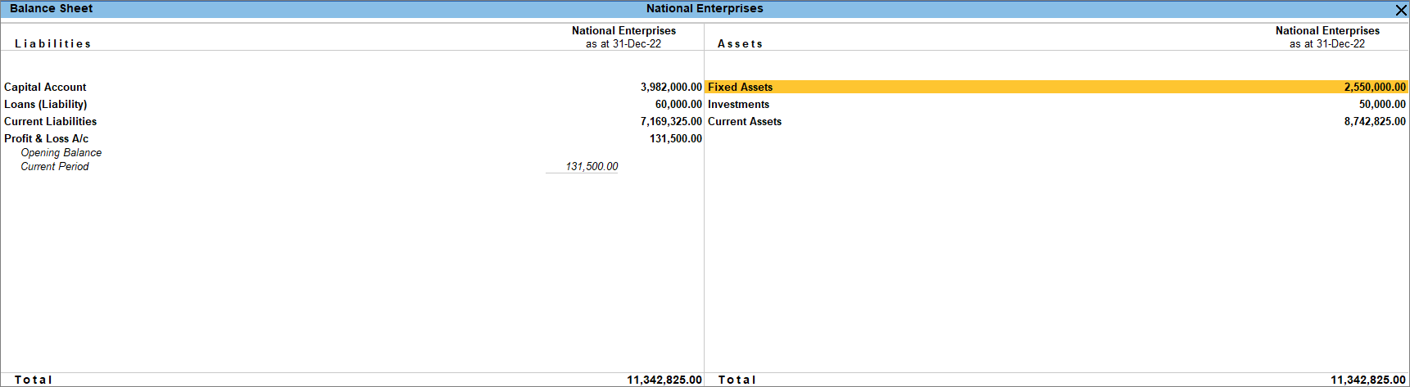This screenshot has width=1410, height=387.
Task: Click italic Current Period value 131,500.00
Action: (592, 166)
